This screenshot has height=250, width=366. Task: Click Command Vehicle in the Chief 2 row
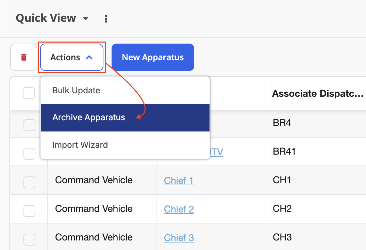[x=94, y=209]
